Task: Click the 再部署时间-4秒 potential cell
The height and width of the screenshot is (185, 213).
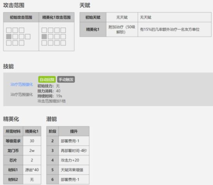Action: tap(74, 151)
